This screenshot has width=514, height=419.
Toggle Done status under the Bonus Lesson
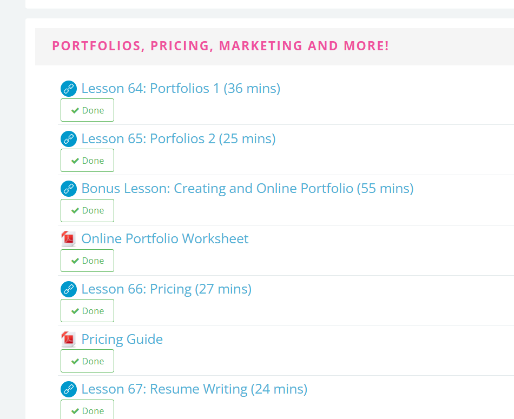[87, 210]
